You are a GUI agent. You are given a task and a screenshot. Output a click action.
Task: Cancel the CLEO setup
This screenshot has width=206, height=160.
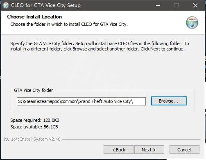pyautogui.click(x=184, y=150)
